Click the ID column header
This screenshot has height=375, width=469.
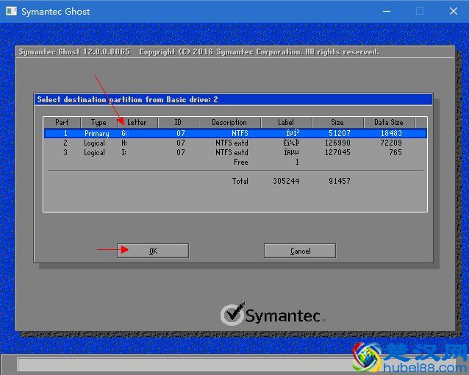[x=177, y=123]
